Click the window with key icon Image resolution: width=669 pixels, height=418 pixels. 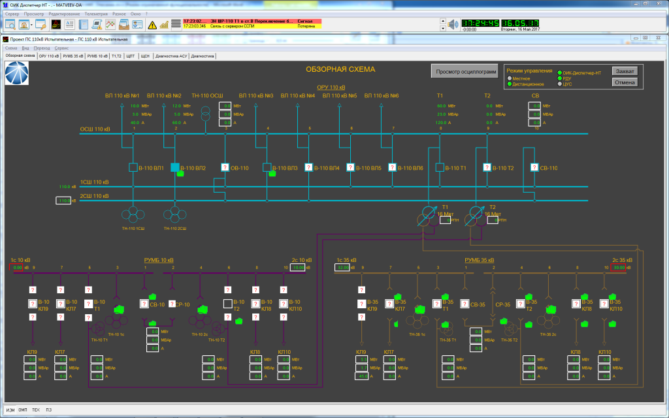41,25
